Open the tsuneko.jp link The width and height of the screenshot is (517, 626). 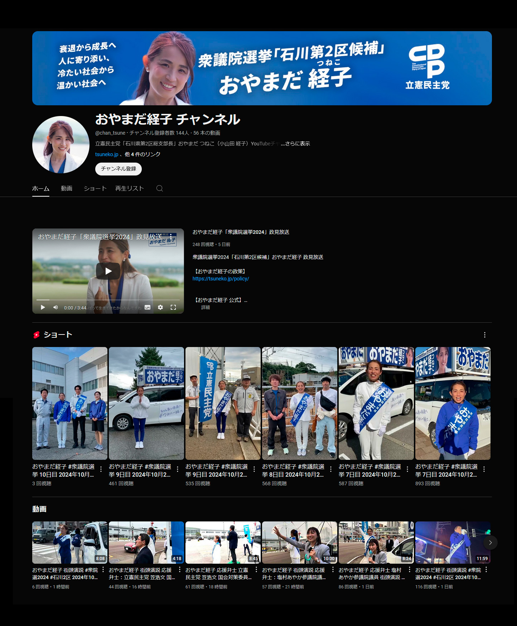107,154
